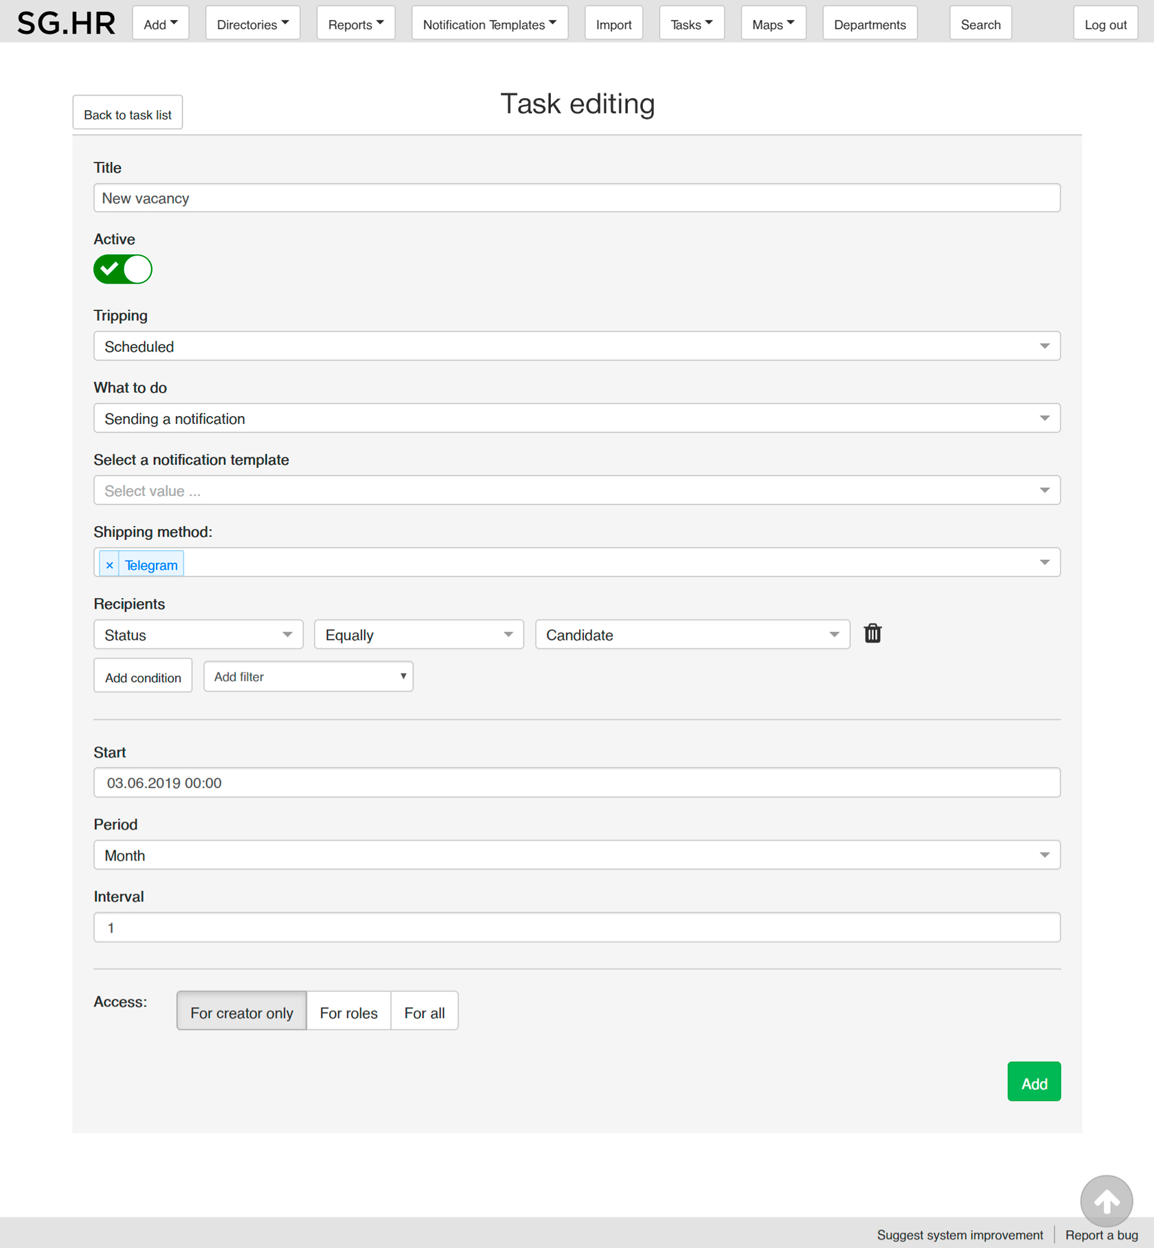Open the Period dropdown
Image resolution: width=1154 pixels, height=1248 pixels.
[x=576, y=856]
